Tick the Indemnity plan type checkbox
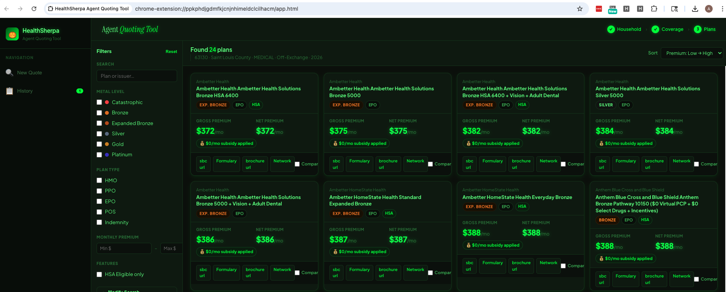The height and width of the screenshot is (292, 726). pos(99,222)
